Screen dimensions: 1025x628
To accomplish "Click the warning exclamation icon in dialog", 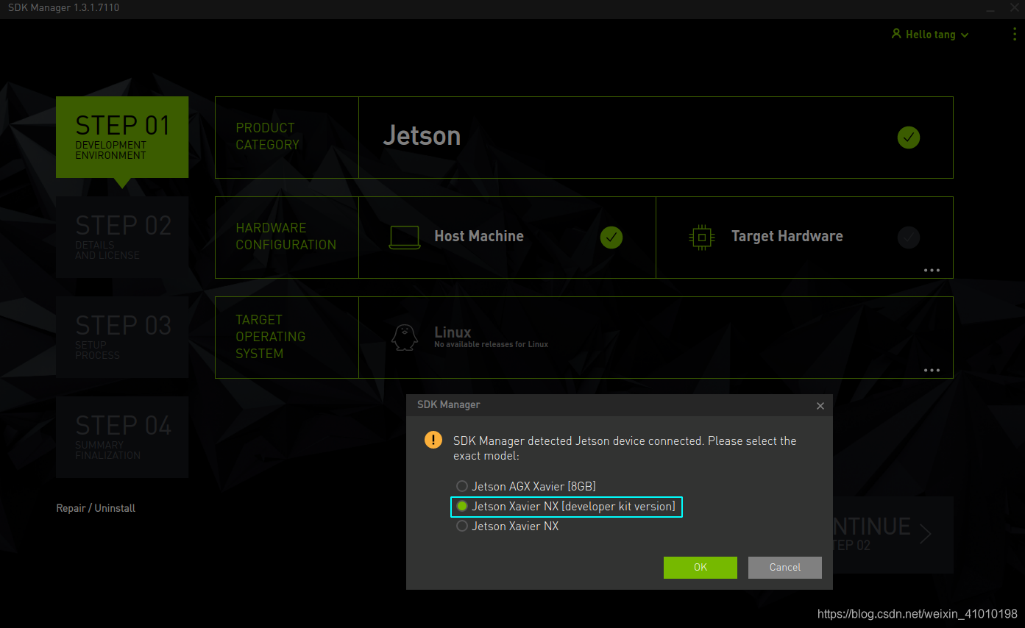I will 433,440.
